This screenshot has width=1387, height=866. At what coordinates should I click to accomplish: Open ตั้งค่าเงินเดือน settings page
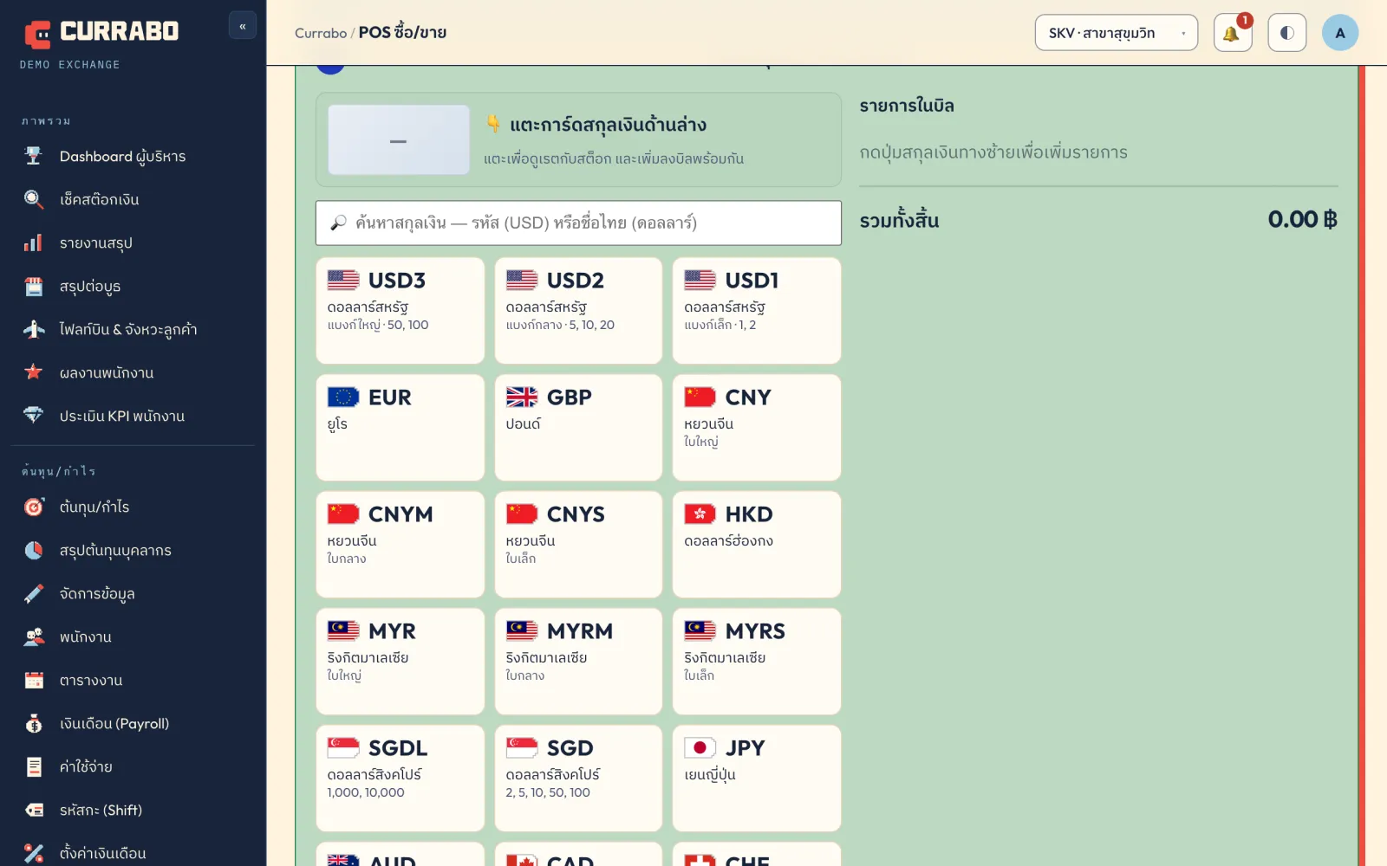point(133,853)
